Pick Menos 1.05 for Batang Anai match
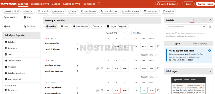 click(152, 46)
